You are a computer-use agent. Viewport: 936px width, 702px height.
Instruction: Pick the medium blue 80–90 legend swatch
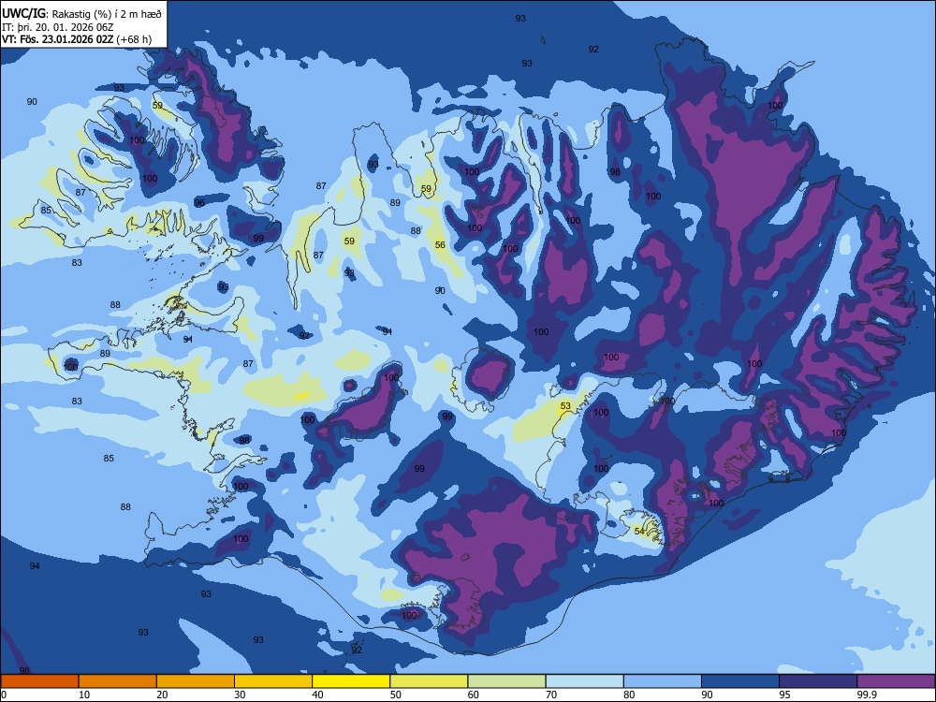[x=662, y=681]
